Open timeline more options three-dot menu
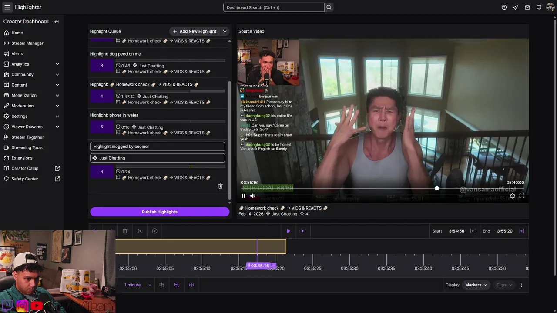This screenshot has width=557, height=313. (521, 285)
